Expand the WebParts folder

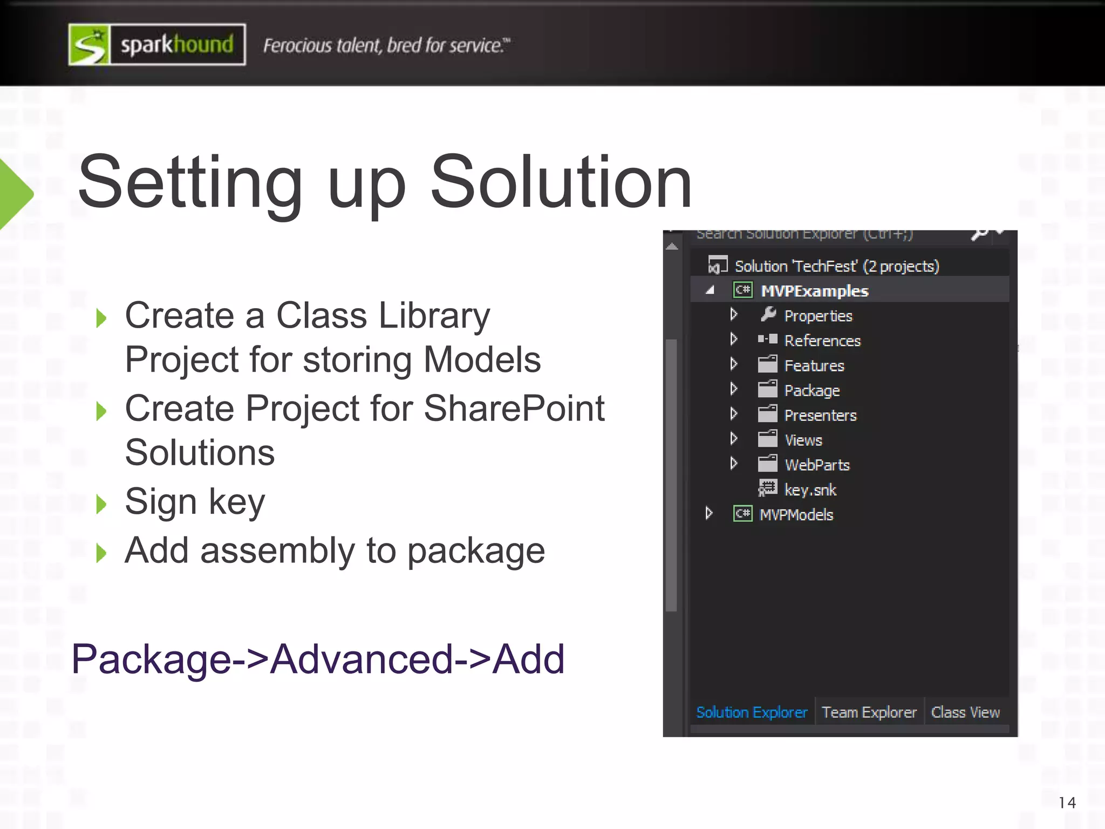coord(734,463)
